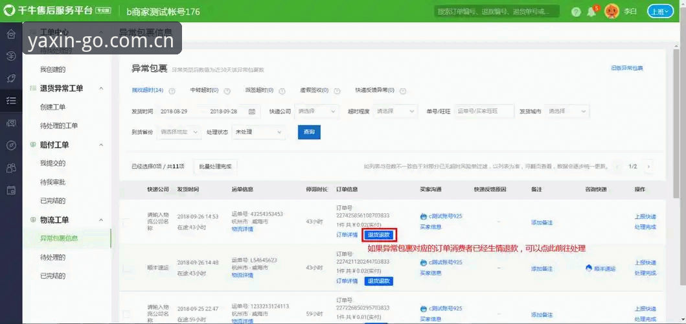Open 物流详情 for waybill 43254353453
The image size is (686, 324).
pos(242,229)
